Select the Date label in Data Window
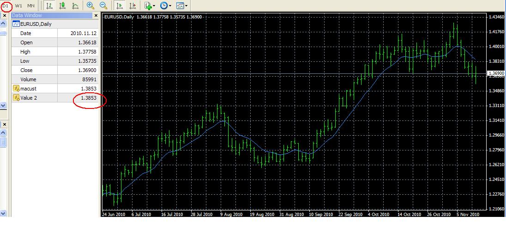This screenshot has height=240, width=506. pos(26,33)
